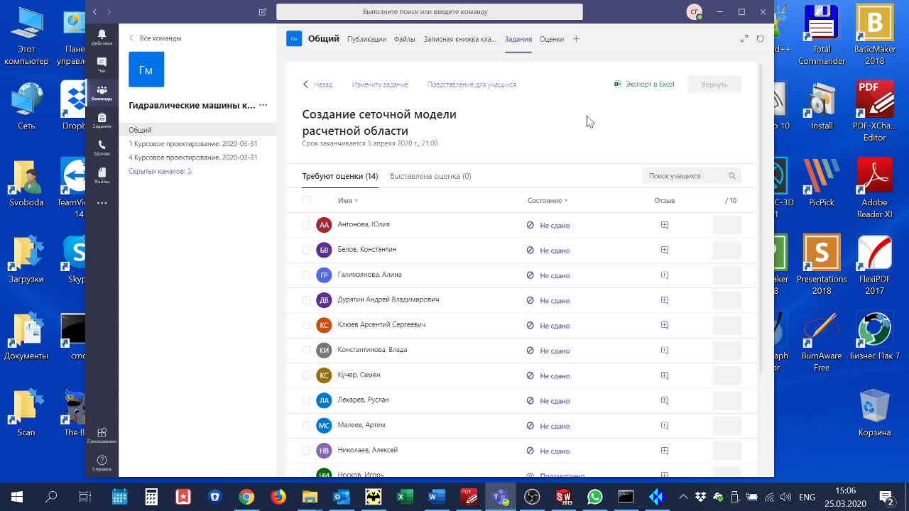Go forward with history arrow

point(109,12)
